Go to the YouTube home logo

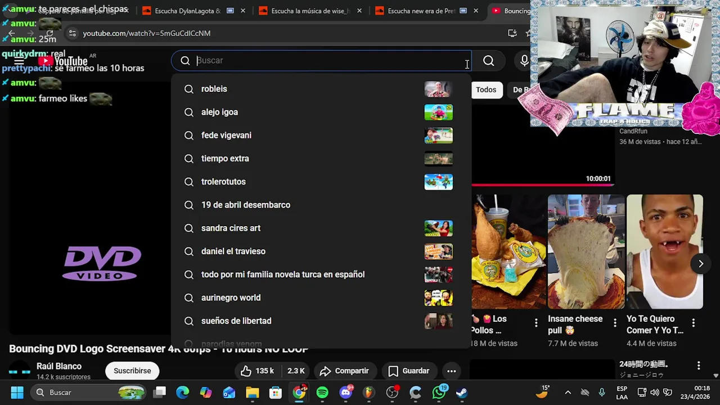pos(63,61)
